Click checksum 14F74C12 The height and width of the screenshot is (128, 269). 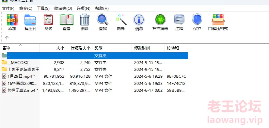click(176, 84)
